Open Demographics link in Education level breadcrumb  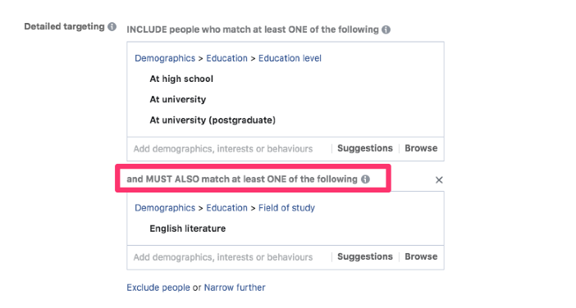click(165, 58)
